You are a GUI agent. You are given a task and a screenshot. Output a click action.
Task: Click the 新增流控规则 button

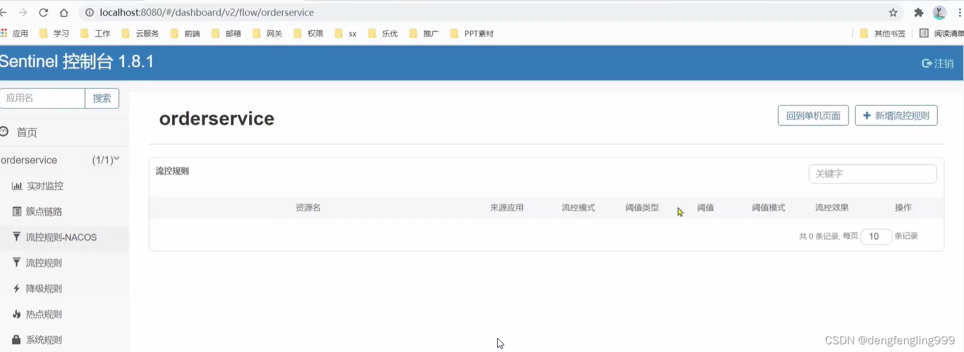896,115
